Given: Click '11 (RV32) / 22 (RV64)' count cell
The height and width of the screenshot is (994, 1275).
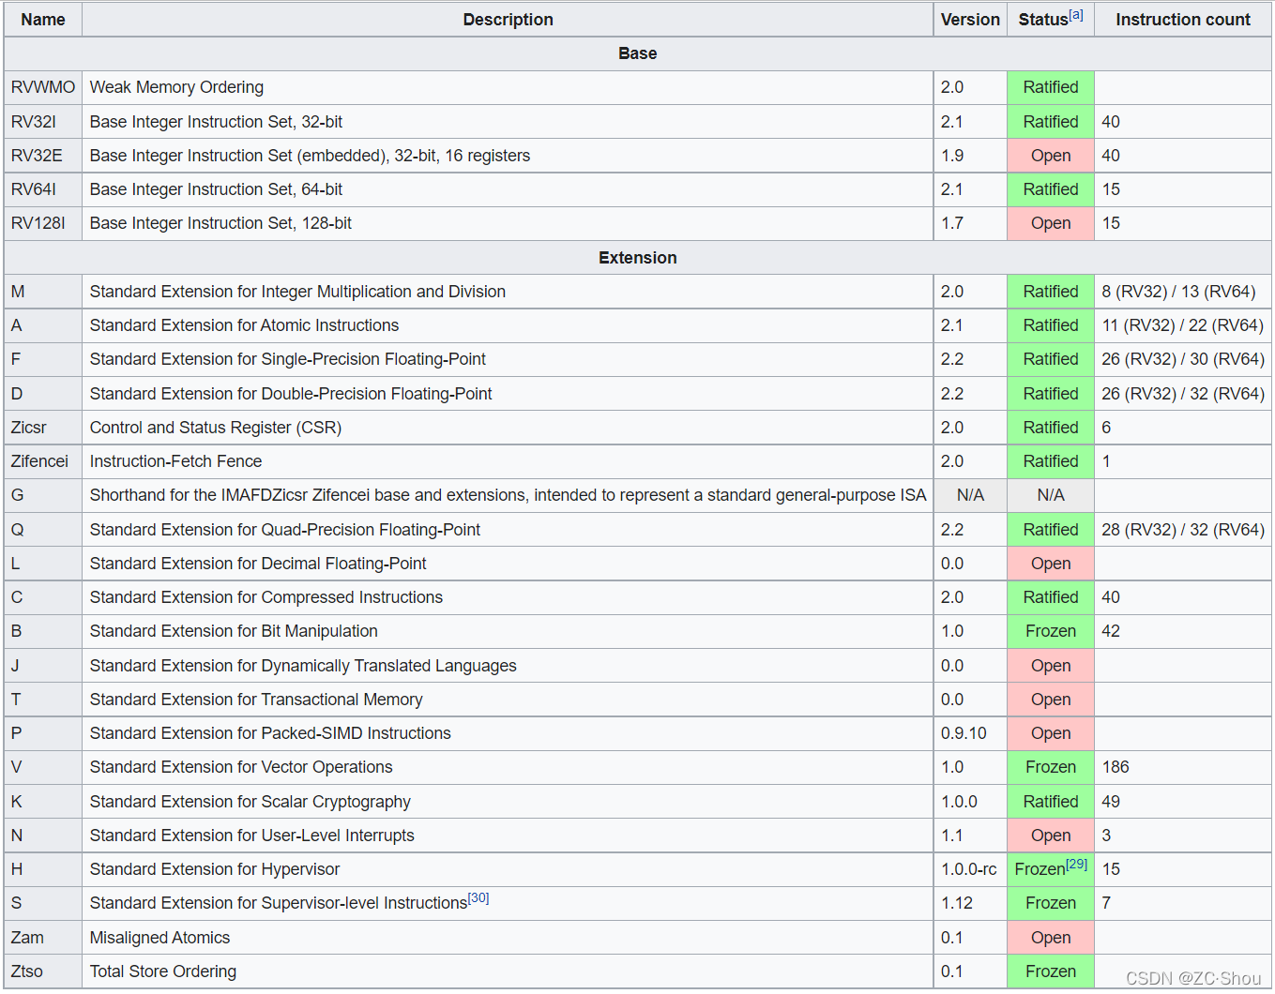Looking at the screenshot, I should pyautogui.click(x=1182, y=325).
